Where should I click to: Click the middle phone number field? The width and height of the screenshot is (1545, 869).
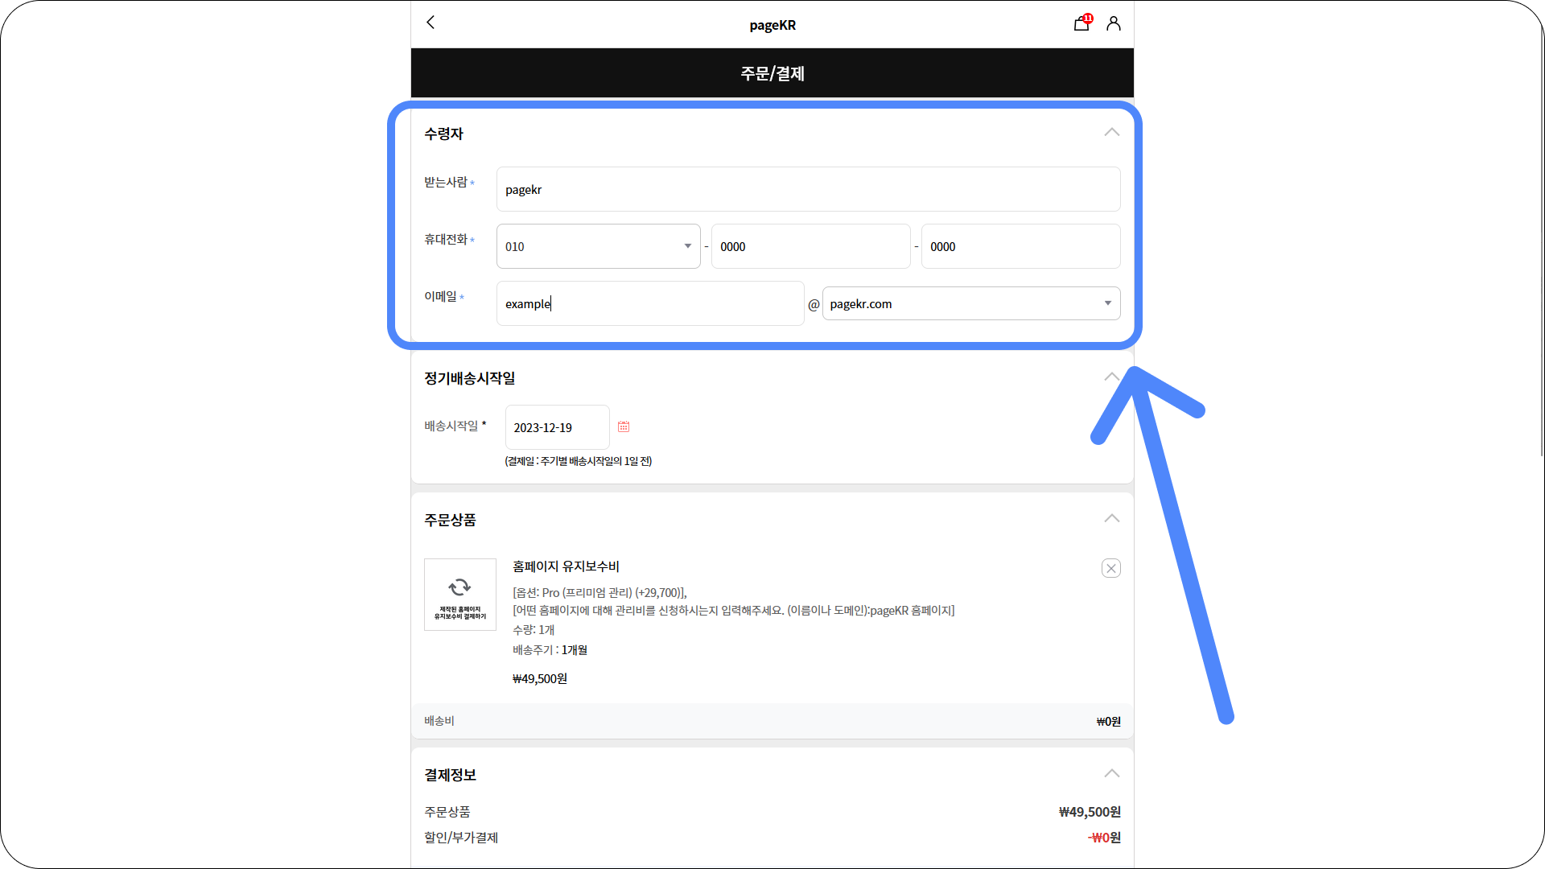click(810, 246)
